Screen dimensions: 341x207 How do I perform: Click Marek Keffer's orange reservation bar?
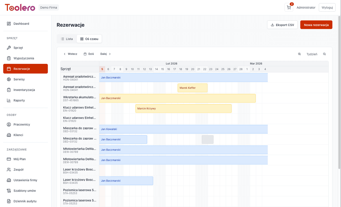pyautogui.click(x=192, y=88)
